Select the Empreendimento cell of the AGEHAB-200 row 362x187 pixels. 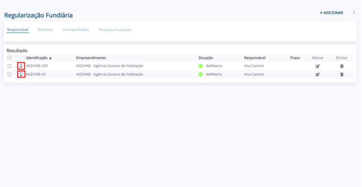(110, 66)
